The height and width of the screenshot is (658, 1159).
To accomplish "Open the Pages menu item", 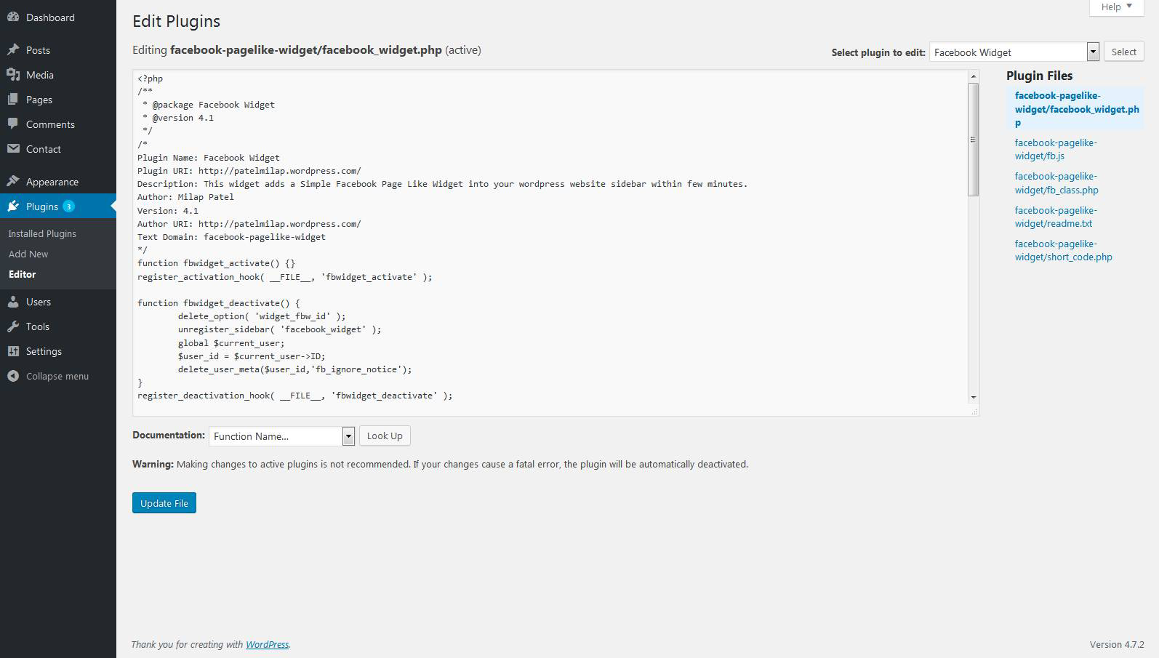I will [58, 100].
